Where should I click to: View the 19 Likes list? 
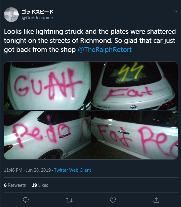40,185
